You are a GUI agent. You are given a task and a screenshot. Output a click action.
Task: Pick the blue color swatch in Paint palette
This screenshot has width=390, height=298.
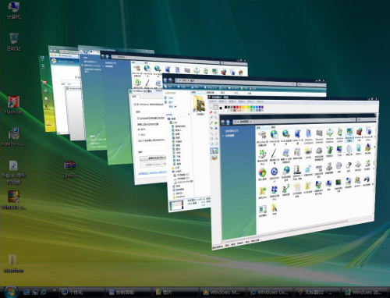[x=257, y=107]
